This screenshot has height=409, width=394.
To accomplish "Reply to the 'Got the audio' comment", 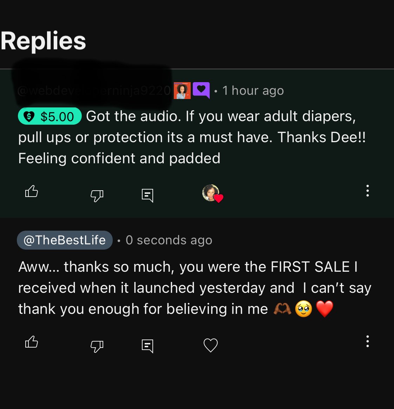I will click(147, 195).
